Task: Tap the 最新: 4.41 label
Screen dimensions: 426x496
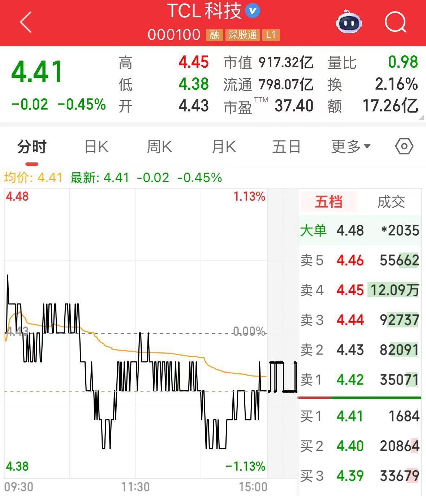Action: point(100,178)
